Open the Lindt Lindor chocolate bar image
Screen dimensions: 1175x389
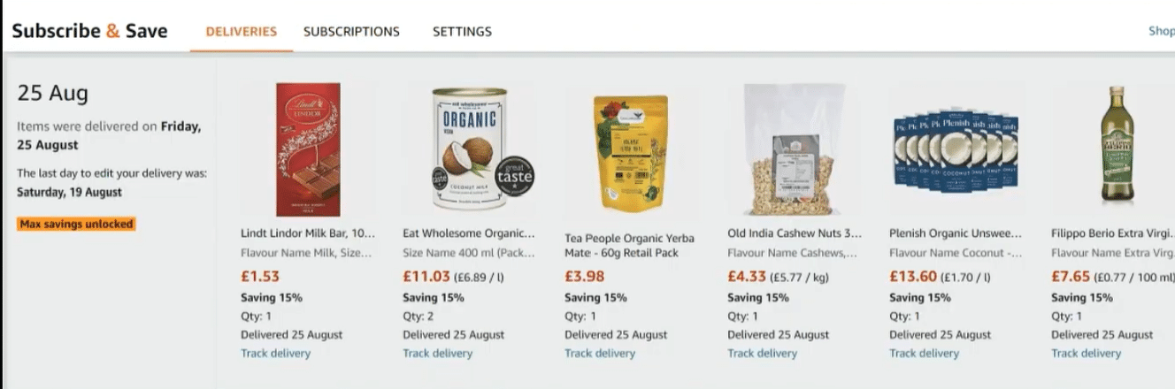[x=308, y=149]
